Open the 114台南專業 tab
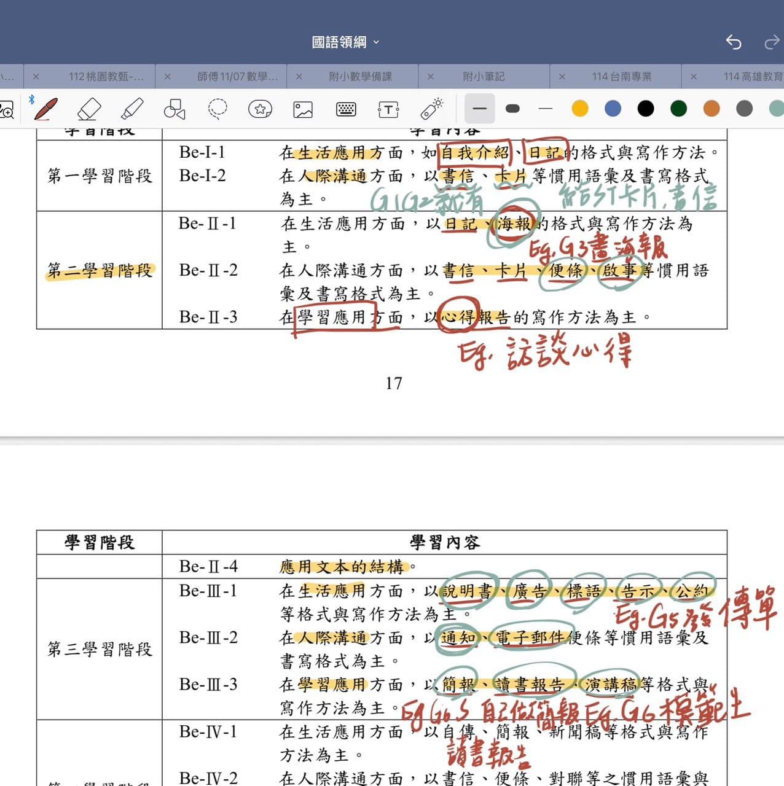Image resolution: width=784 pixels, height=786 pixels. (622, 77)
